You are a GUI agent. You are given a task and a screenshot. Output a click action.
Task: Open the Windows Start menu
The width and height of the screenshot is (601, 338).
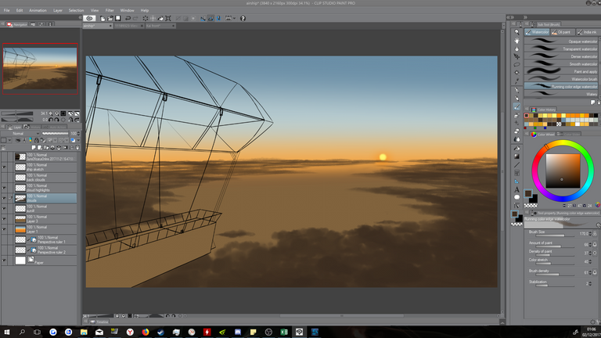pos(6,332)
